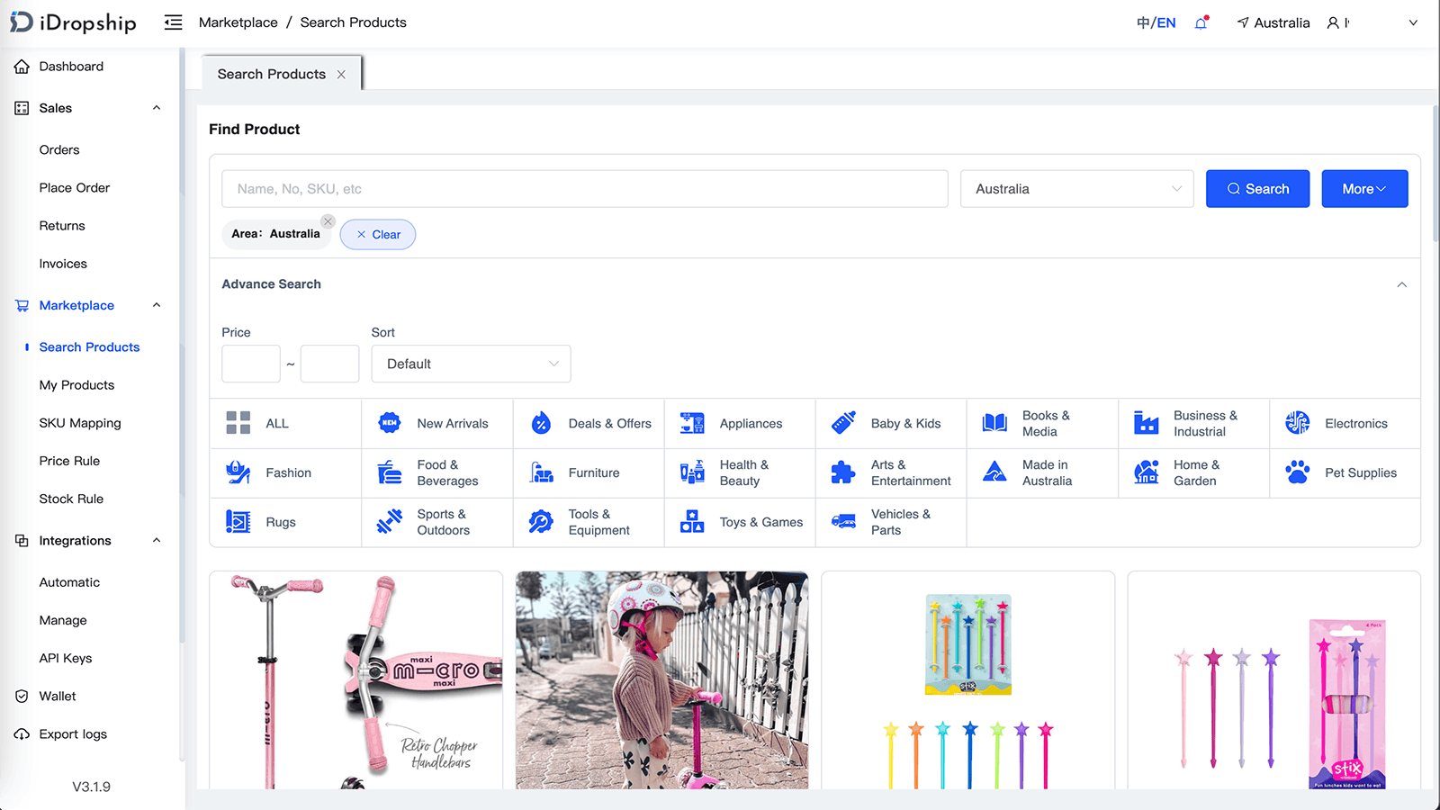Image resolution: width=1440 pixels, height=810 pixels.
Task: Open the Sort dropdown
Action: click(471, 364)
